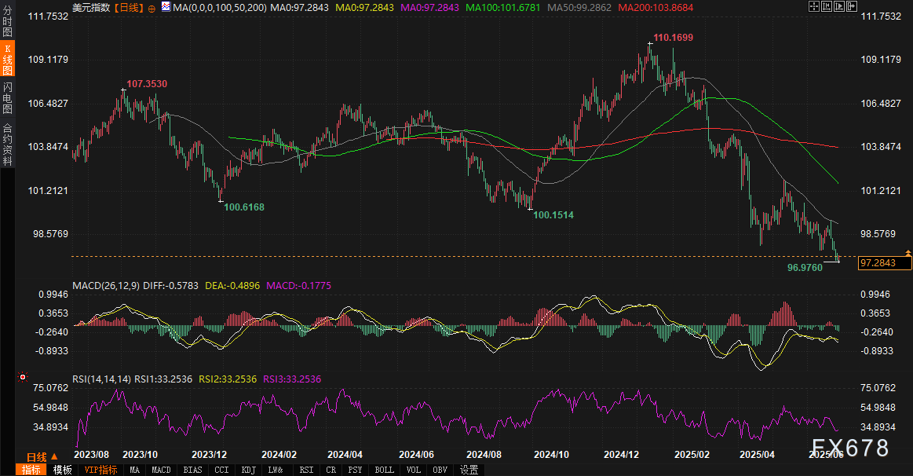Open the 【日线】 period selector in chart title
913x476 pixels.
tap(129, 7)
